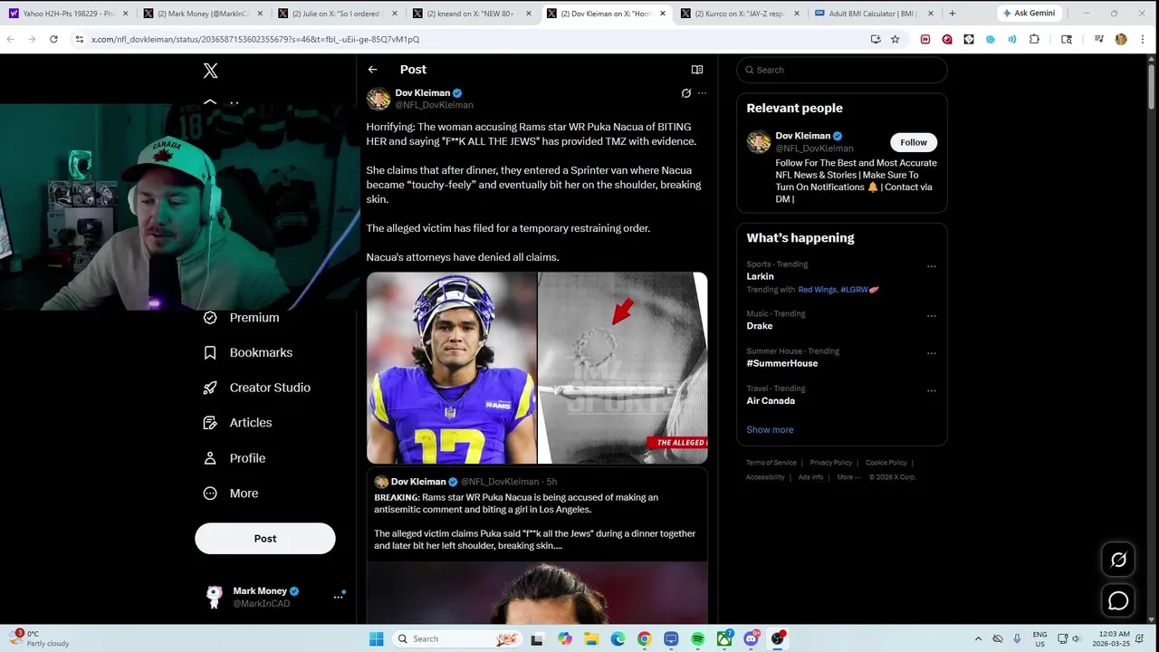
Task: Open more options for Drake trend
Action: coord(932,316)
